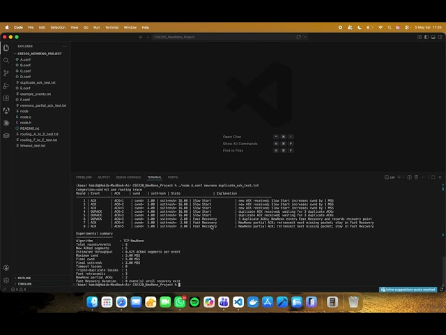Open node.c source file
The width and height of the screenshot is (446, 335).
26,117
